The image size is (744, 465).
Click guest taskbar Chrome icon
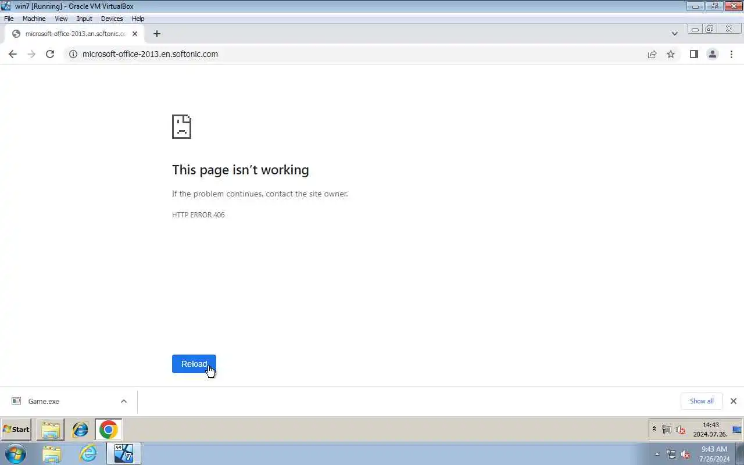click(x=108, y=430)
